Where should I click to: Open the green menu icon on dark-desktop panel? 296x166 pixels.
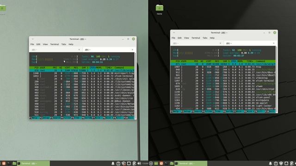(156, 163)
